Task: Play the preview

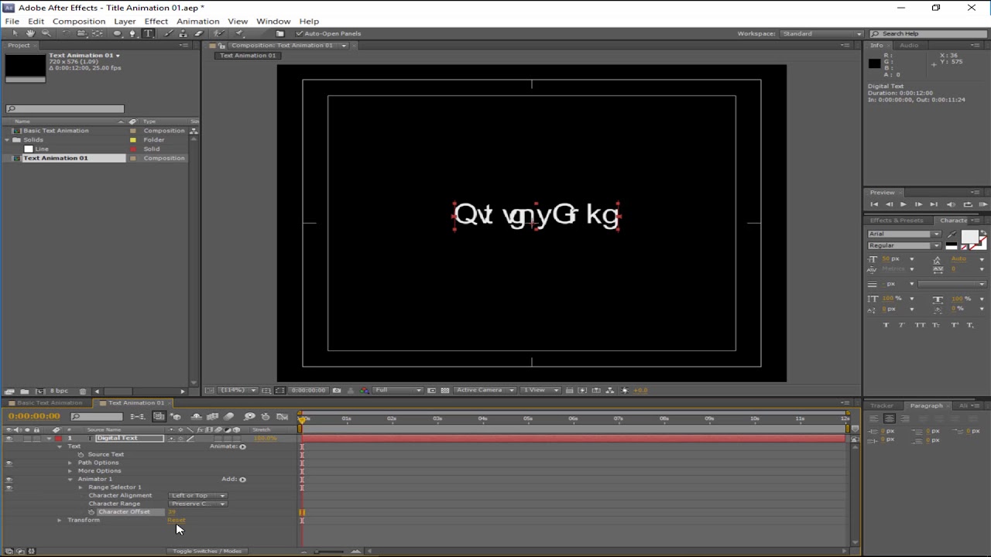Action: (x=903, y=204)
